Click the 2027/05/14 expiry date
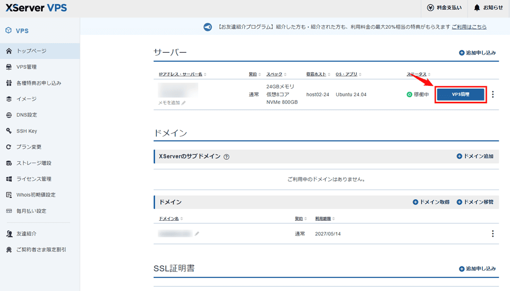The height and width of the screenshot is (291, 510). point(328,234)
